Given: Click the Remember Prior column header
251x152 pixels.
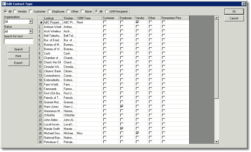Looking at the screenshot, I should [175, 18].
